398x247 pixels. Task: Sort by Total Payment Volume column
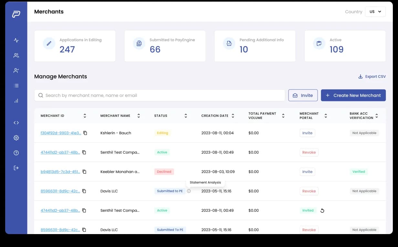coord(283,116)
